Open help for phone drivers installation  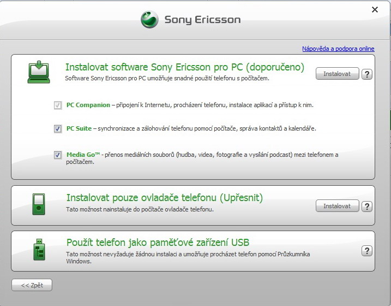pos(367,207)
